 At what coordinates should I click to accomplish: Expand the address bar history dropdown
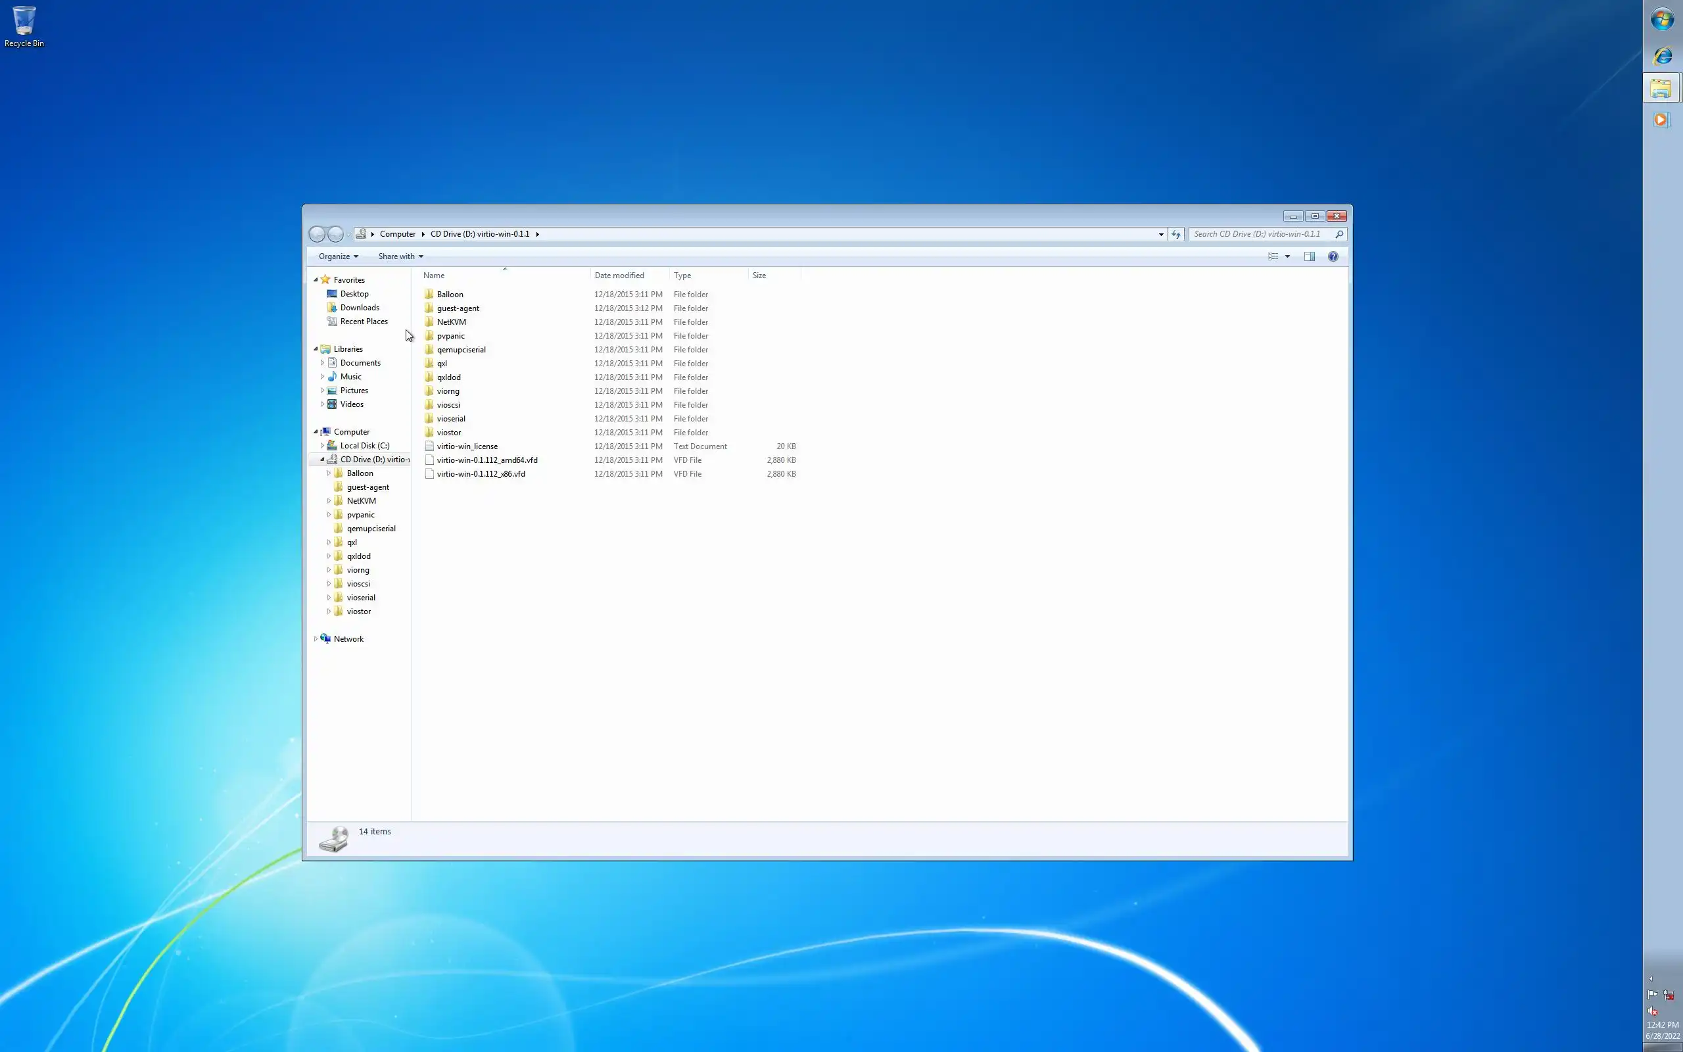point(1161,235)
